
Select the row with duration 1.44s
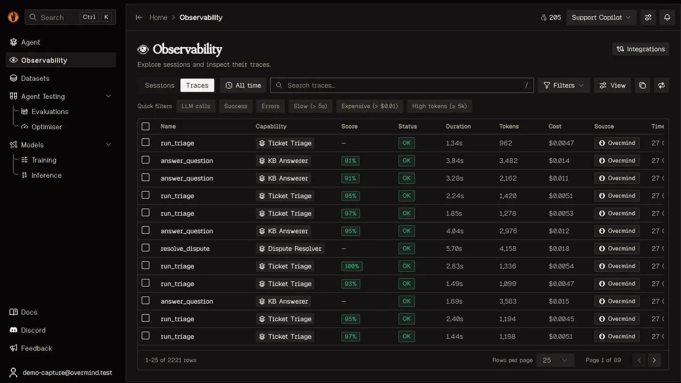pyautogui.click(x=146, y=335)
